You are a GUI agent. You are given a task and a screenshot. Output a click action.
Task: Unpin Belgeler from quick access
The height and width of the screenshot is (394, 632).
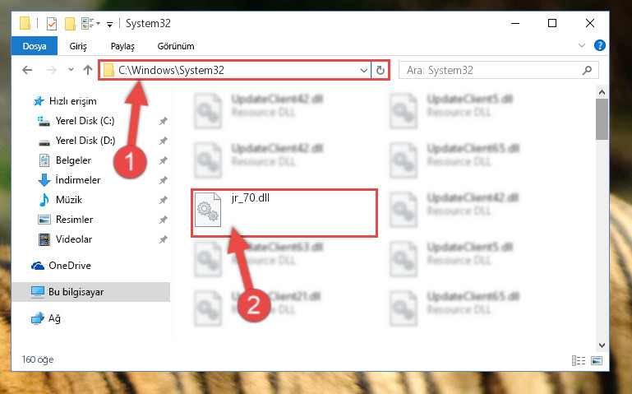[x=163, y=160]
